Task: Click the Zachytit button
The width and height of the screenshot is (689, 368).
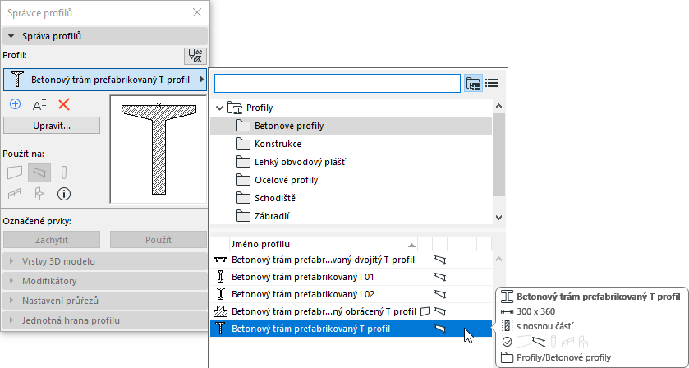Action: (52, 240)
